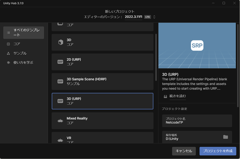Click the SRP icon for 3D Sample Scene (HDRP)
This screenshot has height=159, width=240.
pyautogui.click(x=60, y=82)
